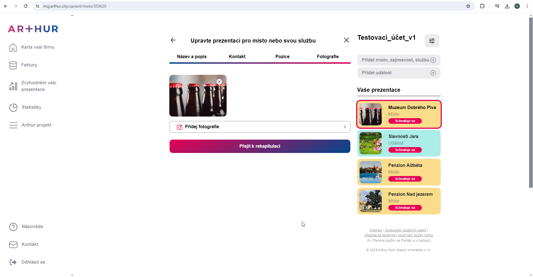Click the page vertical scrollbar
533x277 pixels.
530,103
